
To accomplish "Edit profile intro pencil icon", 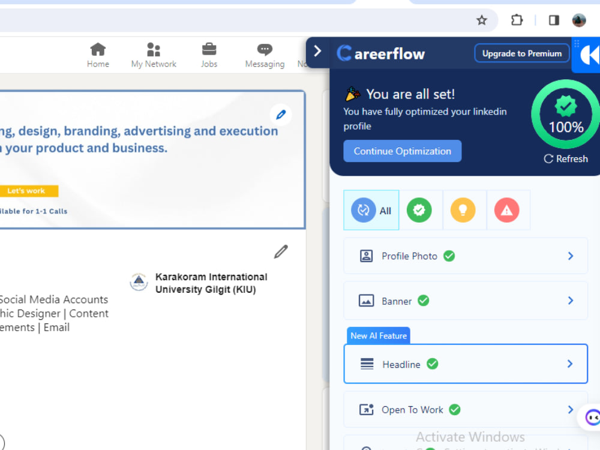I will 281,252.
